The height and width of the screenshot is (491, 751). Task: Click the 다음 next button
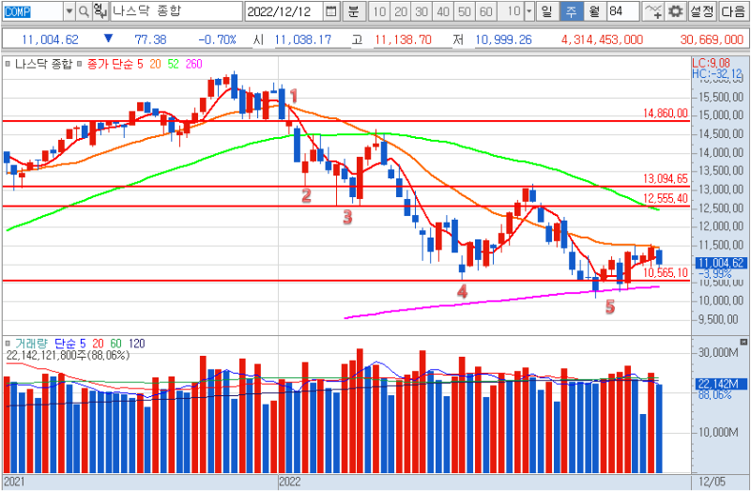733,11
